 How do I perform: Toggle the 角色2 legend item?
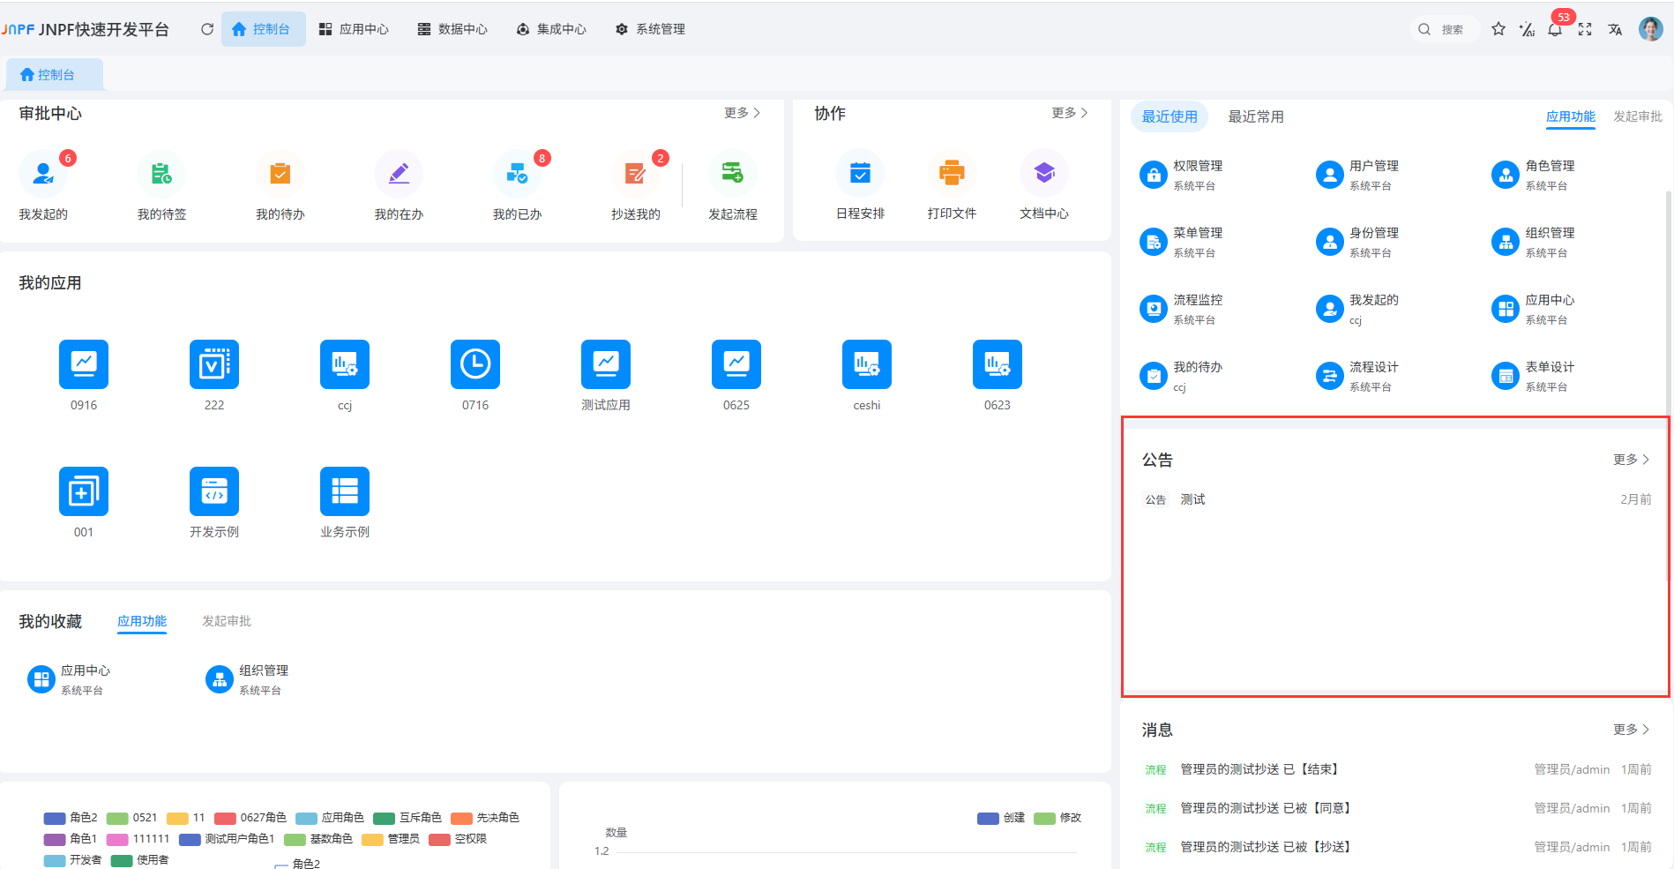click(71, 818)
